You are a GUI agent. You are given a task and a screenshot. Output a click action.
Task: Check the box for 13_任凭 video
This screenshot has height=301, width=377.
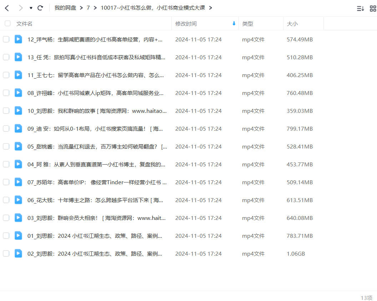tap(6, 57)
